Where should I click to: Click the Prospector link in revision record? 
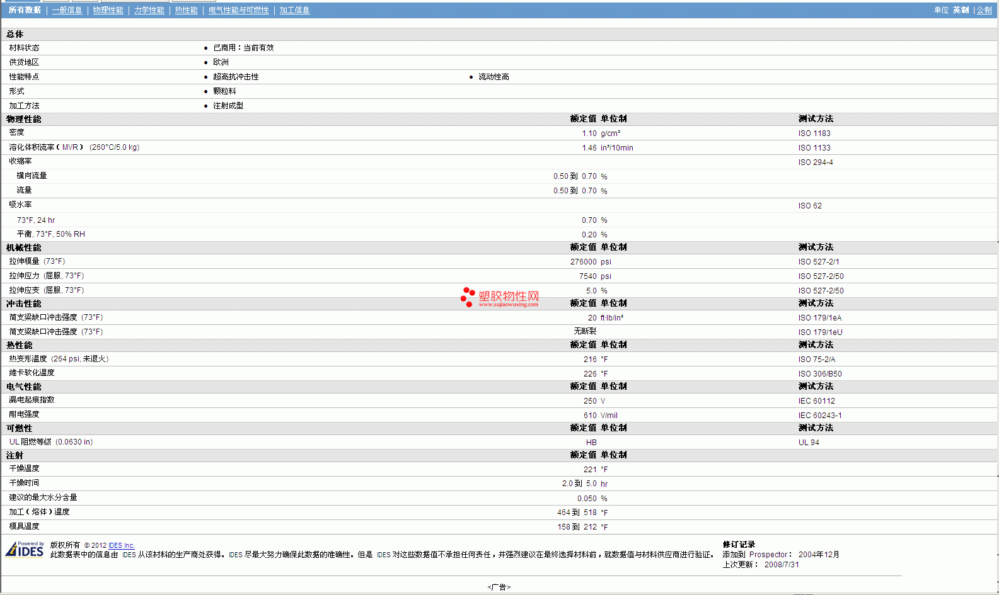[768, 555]
